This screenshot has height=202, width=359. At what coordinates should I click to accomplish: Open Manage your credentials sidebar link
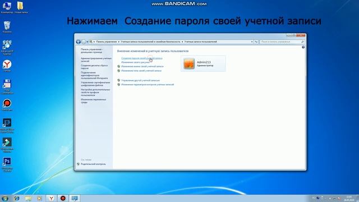pyautogui.click(x=96, y=60)
